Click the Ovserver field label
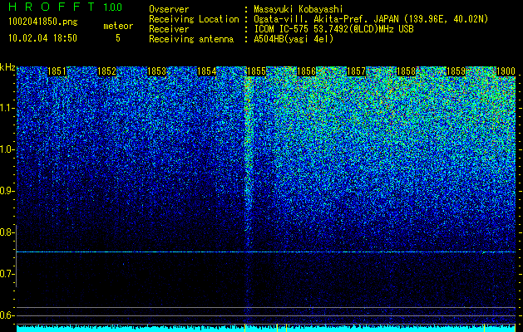523x332 pixels. [x=169, y=9]
